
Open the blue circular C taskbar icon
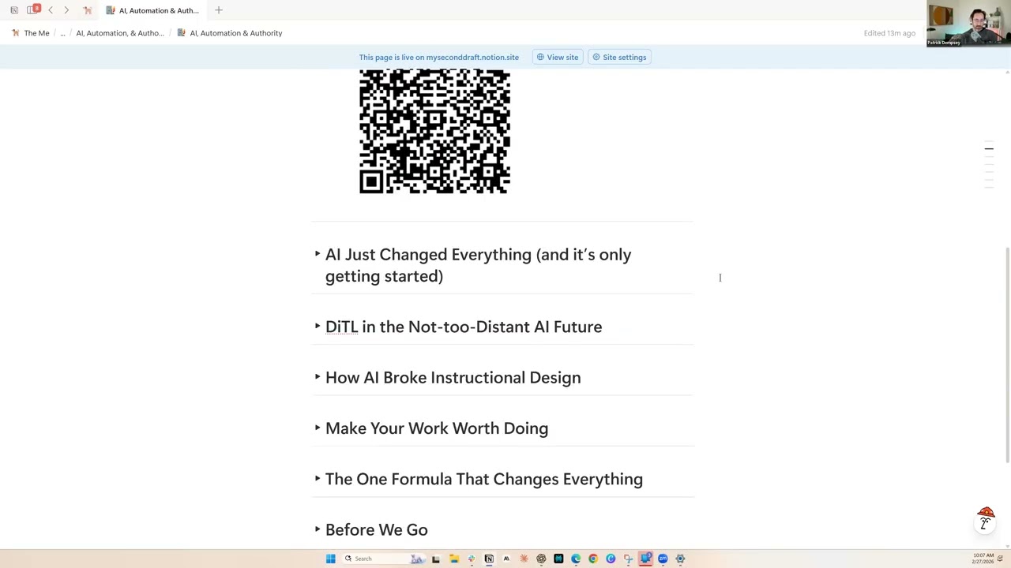coord(611,559)
